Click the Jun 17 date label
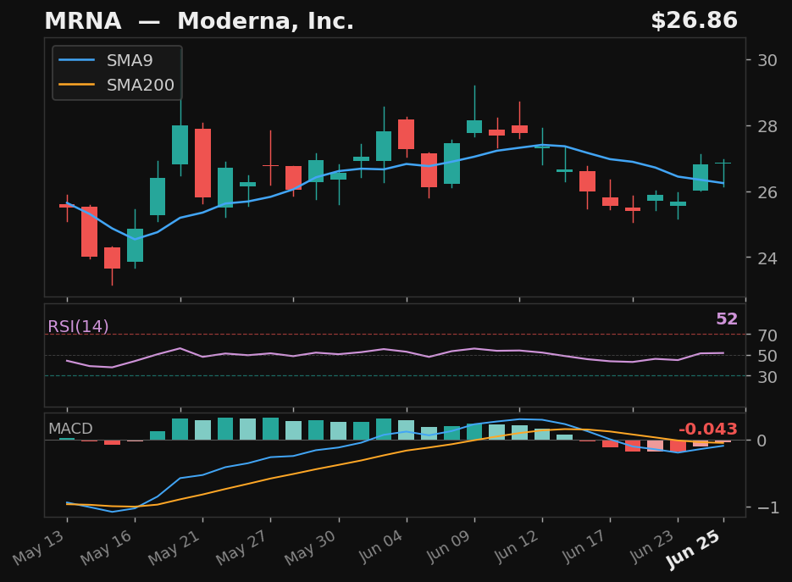 pyautogui.click(x=584, y=546)
